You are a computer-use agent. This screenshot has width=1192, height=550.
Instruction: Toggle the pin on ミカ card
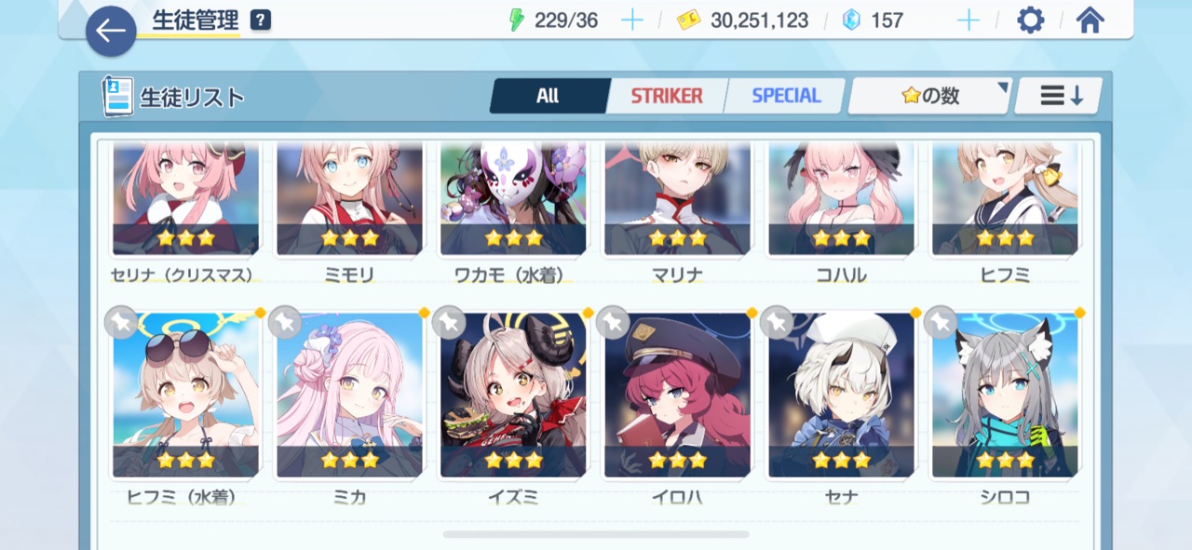[x=285, y=322]
